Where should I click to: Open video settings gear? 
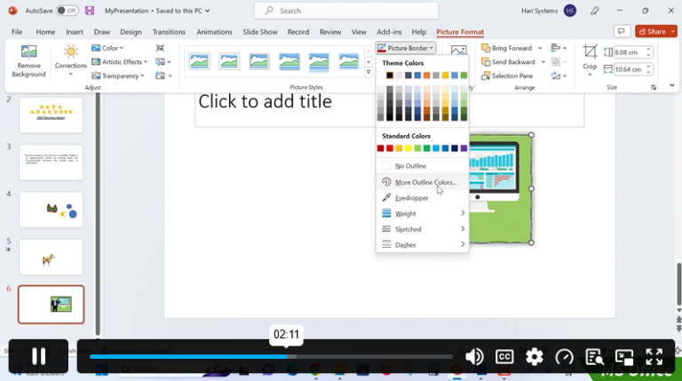pyautogui.click(x=534, y=357)
